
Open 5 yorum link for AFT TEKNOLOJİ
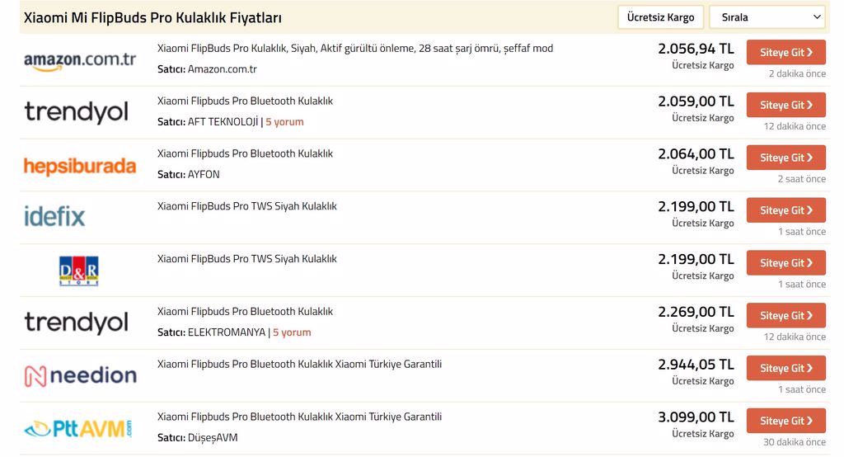click(x=284, y=122)
